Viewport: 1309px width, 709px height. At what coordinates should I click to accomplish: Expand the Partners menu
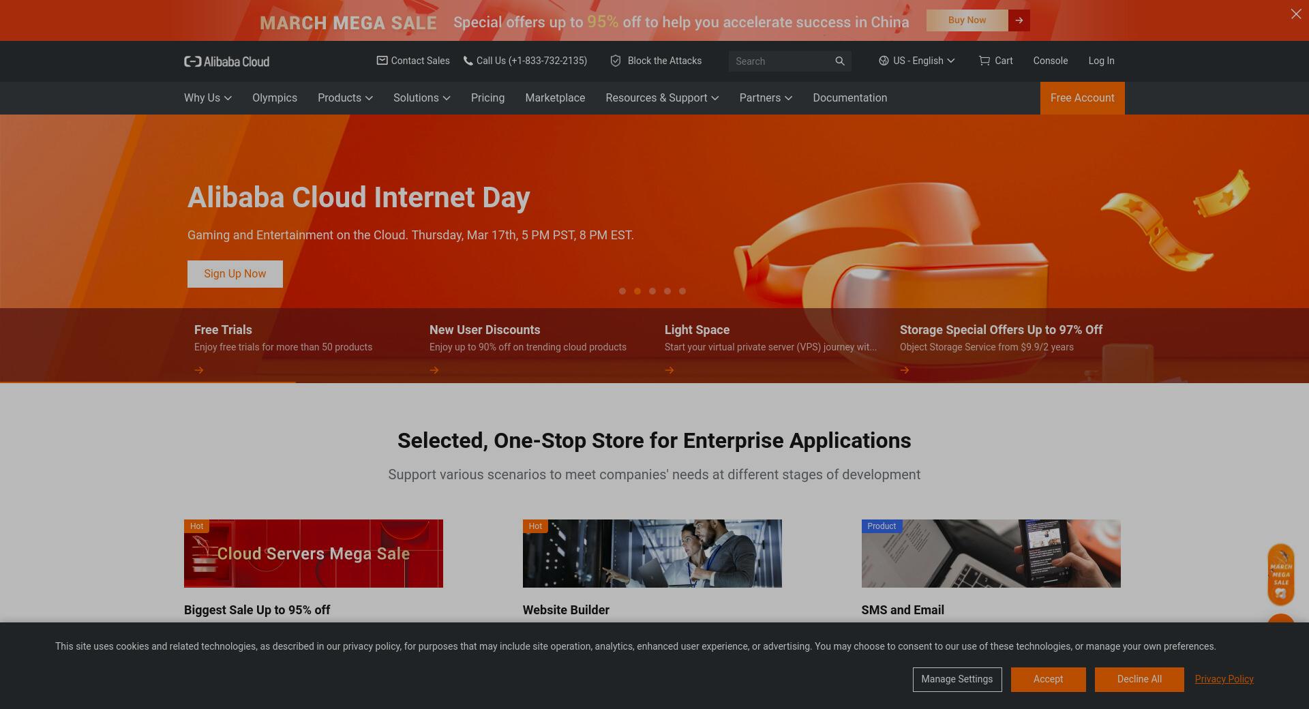[x=766, y=98]
